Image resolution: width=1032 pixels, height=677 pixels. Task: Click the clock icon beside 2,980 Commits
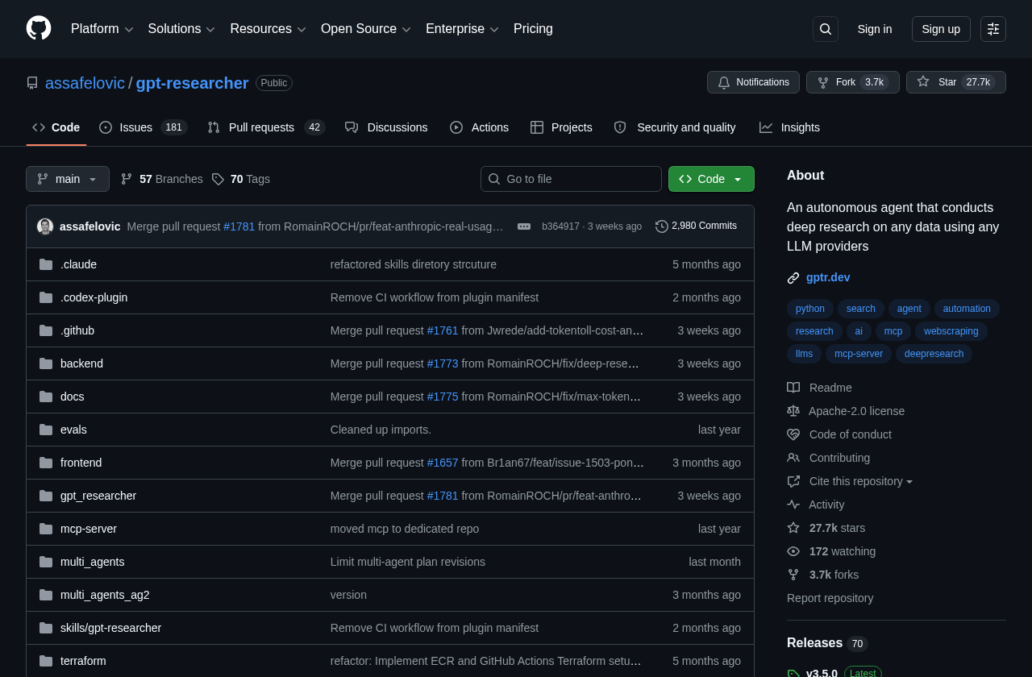coord(662,226)
